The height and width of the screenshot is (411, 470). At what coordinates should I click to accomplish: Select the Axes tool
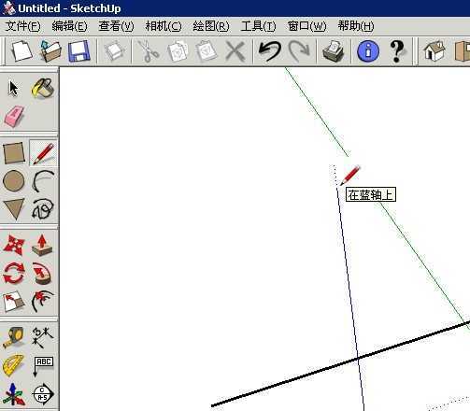tap(13, 393)
